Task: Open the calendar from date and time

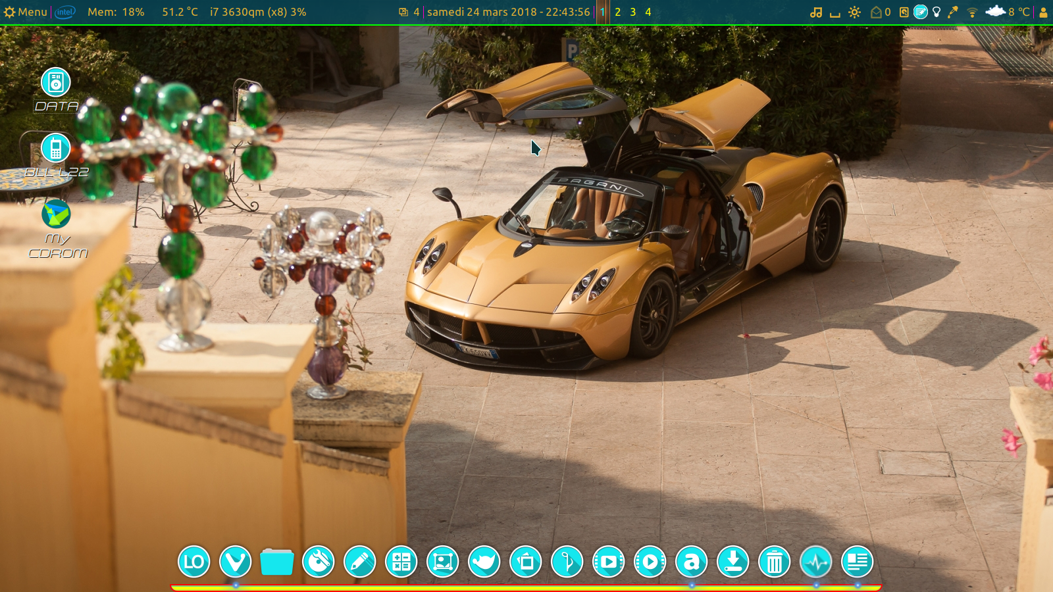Action: pyautogui.click(x=508, y=12)
